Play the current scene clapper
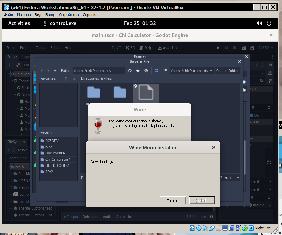Image resolution: width=282 pixels, height=235 pixels. pyautogui.click(x=244, y=48)
